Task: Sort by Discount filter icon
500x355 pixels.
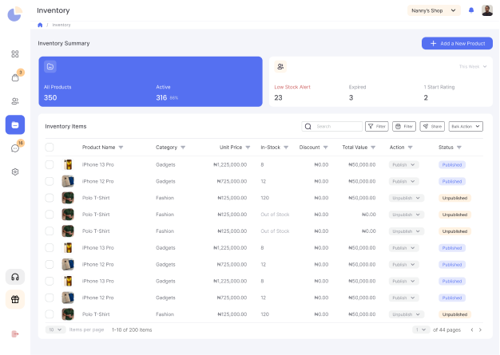Action: point(325,148)
